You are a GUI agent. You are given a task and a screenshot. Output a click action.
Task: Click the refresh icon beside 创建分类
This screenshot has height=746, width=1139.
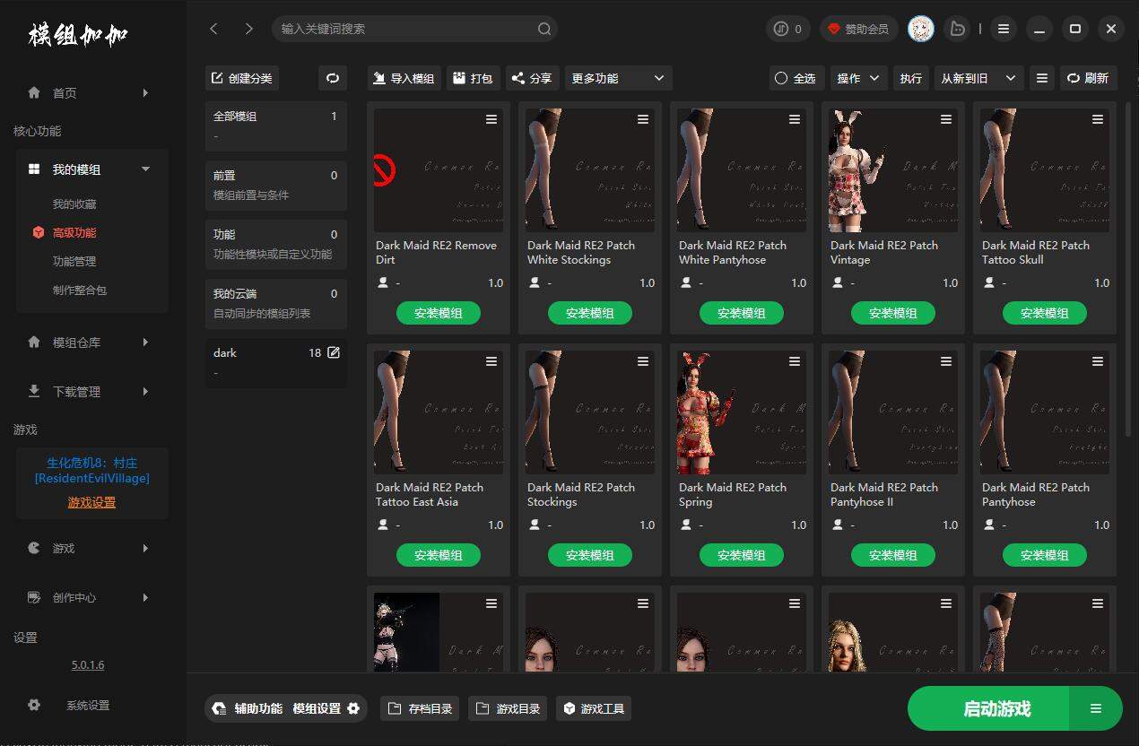pyautogui.click(x=332, y=78)
